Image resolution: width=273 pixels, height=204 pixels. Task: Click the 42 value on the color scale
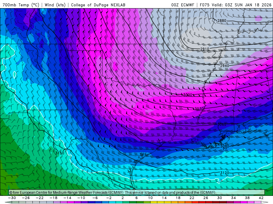pos(261,198)
